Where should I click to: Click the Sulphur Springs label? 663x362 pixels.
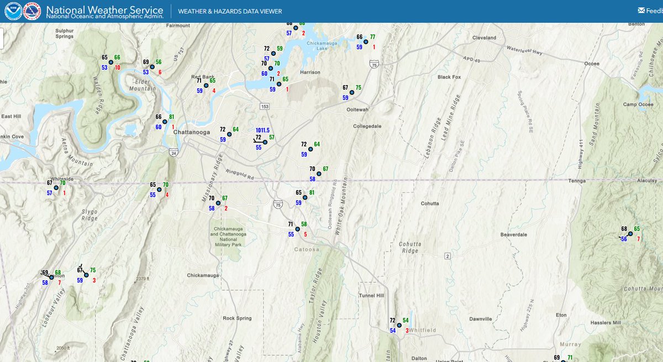click(65, 33)
